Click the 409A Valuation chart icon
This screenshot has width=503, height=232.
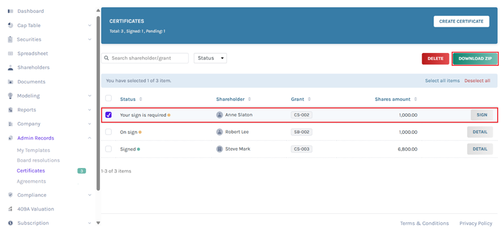click(x=10, y=209)
